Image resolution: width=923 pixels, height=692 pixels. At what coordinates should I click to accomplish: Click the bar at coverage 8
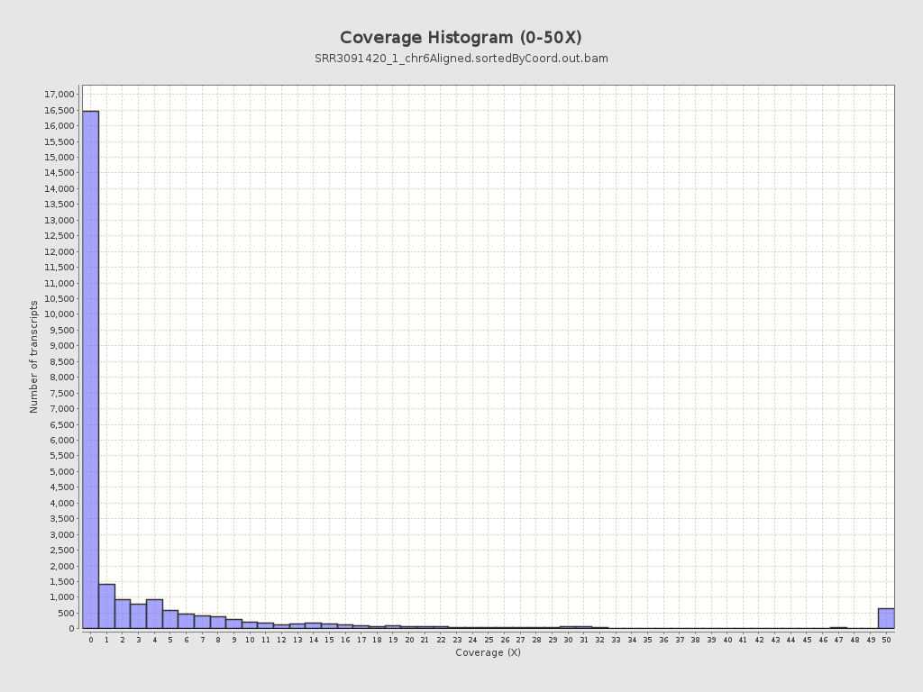[x=218, y=623]
